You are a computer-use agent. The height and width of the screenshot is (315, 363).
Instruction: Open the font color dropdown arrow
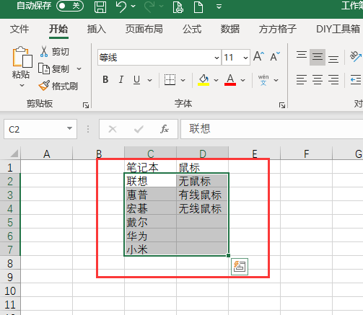pyautogui.click(x=243, y=80)
